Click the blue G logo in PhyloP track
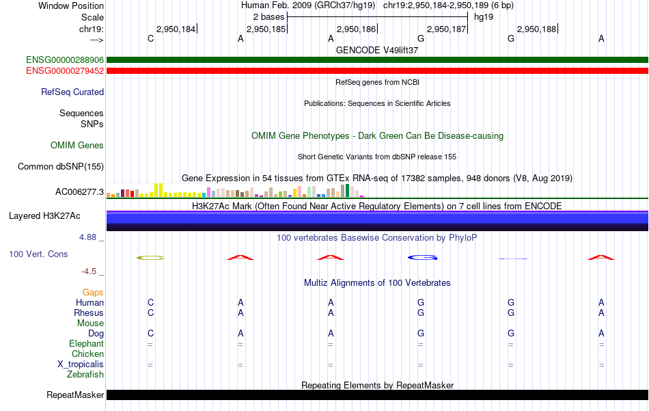Image resolution: width=649 pixels, height=411 pixels. (423, 258)
